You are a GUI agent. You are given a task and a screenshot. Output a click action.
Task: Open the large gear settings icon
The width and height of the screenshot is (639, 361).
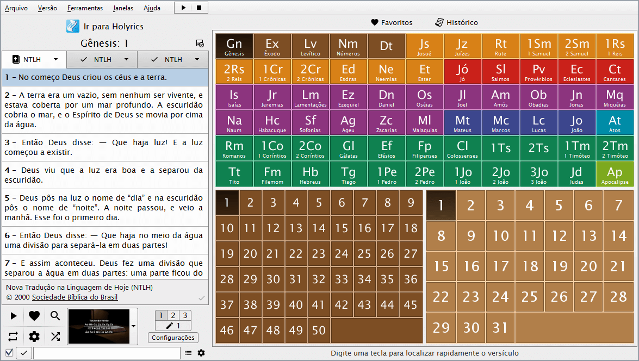click(x=34, y=337)
